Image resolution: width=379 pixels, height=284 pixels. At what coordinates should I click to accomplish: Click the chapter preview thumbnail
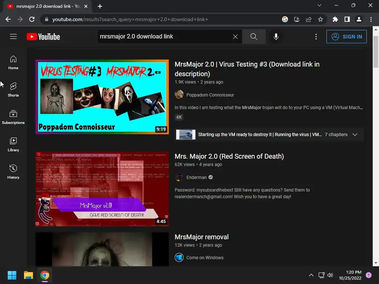point(186,135)
